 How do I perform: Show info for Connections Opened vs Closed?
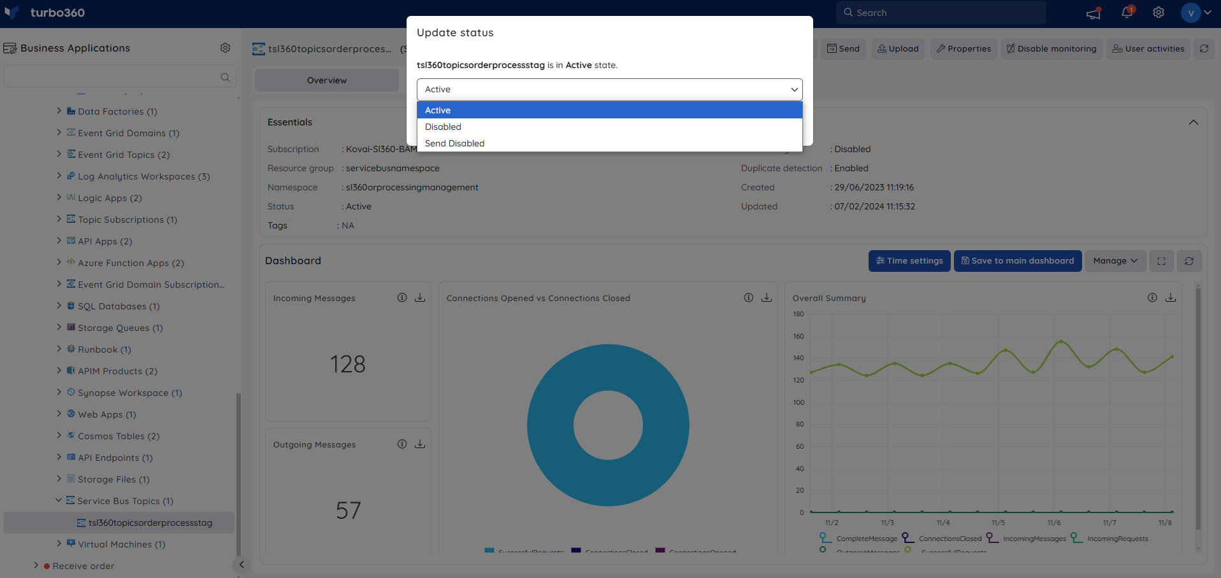[x=749, y=297]
